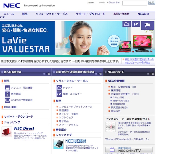The width and height of the screenshot is (171, 154).
Task: Open the 製品 item in the top menu
Action: click(x=25, y=14)
